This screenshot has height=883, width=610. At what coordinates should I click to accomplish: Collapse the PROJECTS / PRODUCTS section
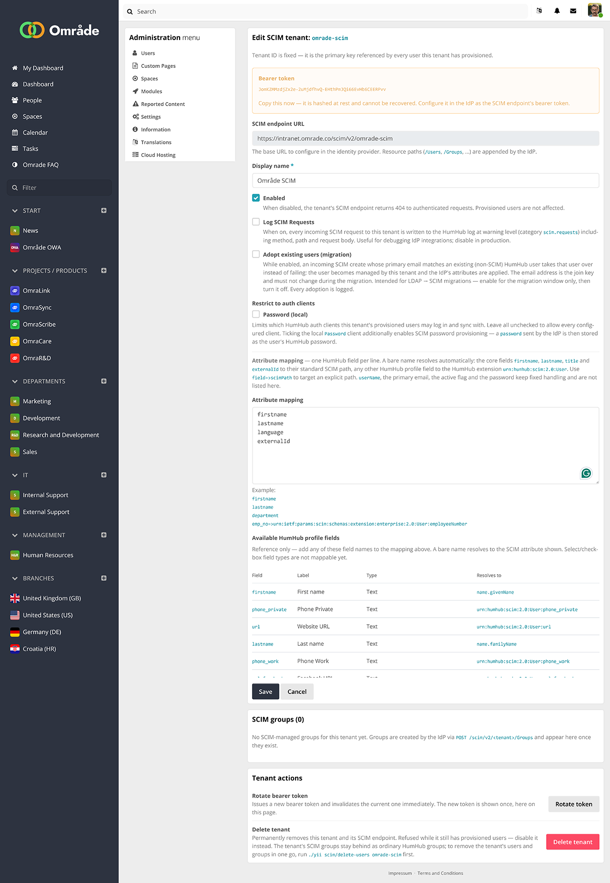click(x=15, y=271)
